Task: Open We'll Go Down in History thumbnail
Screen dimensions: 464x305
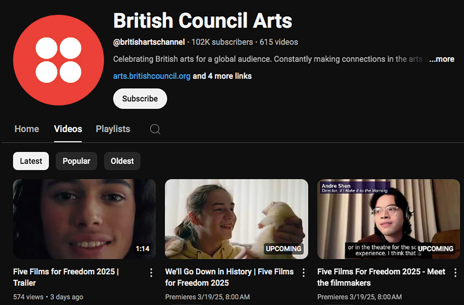Action: 237,219
